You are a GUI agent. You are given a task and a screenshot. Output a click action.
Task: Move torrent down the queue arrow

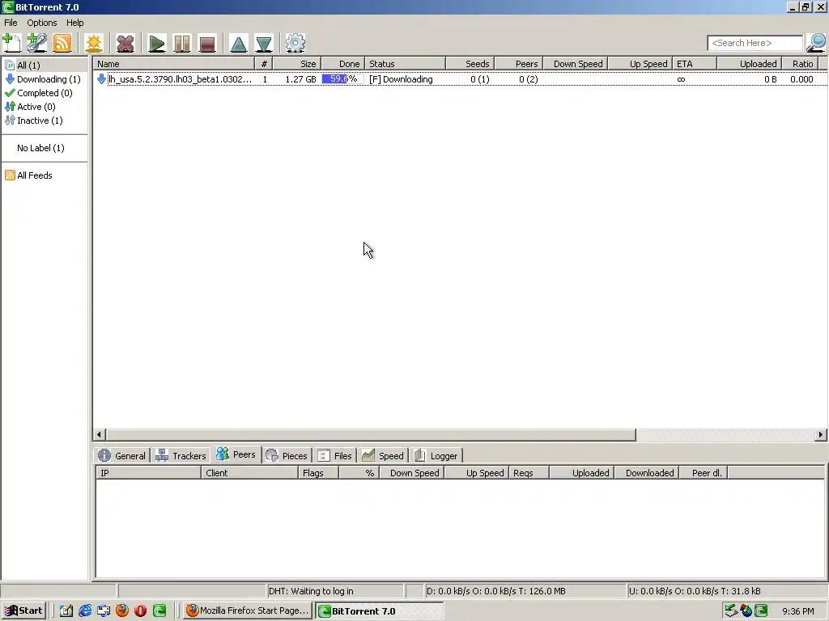[x=264, y=43]
